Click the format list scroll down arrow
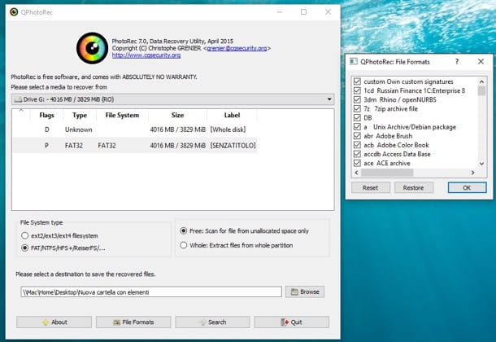The width and height of the screenshot is (496, 342). 481,164
